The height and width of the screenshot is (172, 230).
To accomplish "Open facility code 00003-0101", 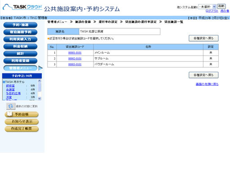I will pos(75,64).
